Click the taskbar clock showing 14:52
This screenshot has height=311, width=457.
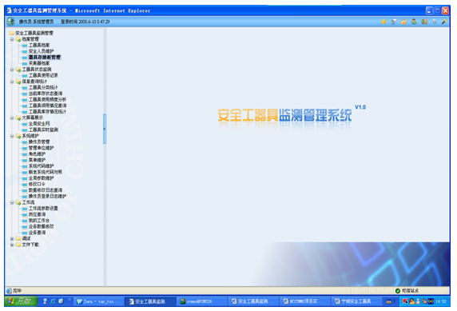coord(441,301)
